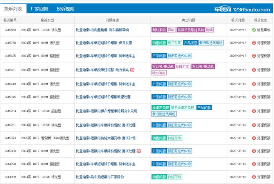Screen dimensions: 274x184
Task: Click the 新旧款迭代纠纷 tag in row 1445730
Action: (211, 43)
